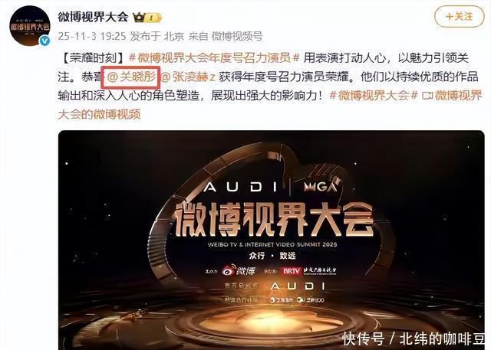Click the 25-11-3 19:25 post timestamp
The width and height of the screenshot is (491, 350).
[x=92, y=36]
